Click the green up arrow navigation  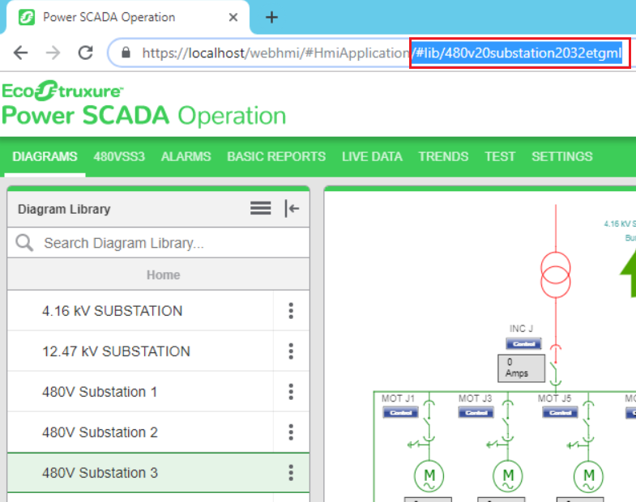point(629,273)
